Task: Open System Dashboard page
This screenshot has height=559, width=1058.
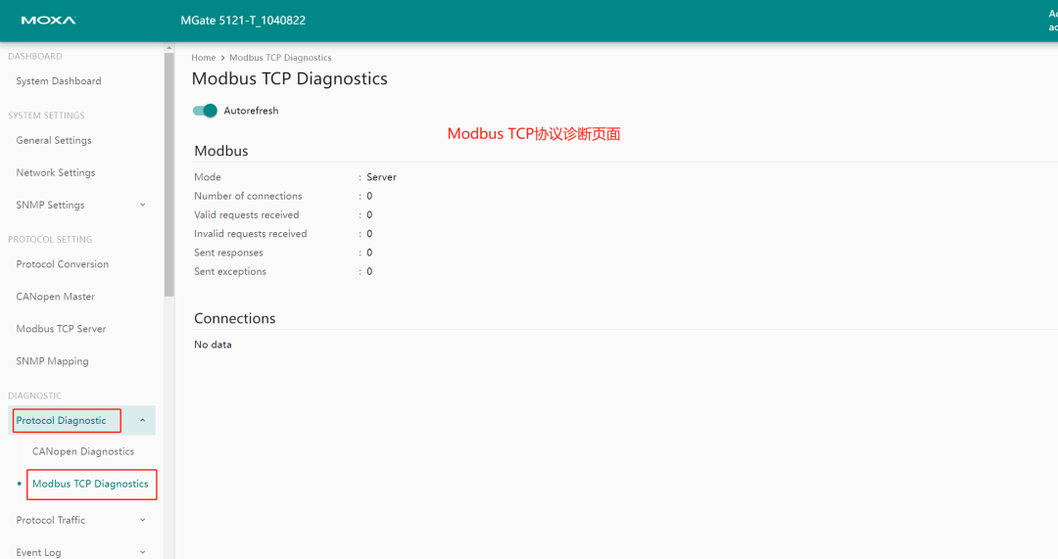Action: pos(59,81)
